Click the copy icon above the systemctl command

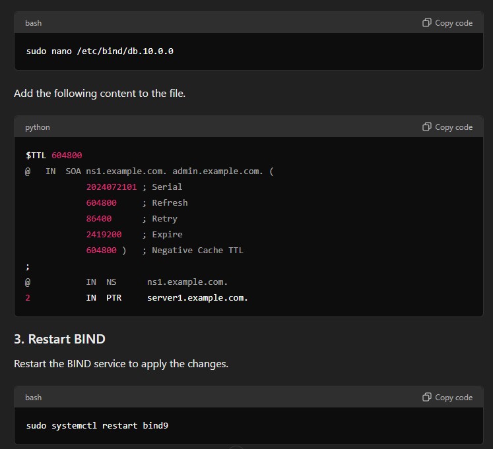coord(426,397)
